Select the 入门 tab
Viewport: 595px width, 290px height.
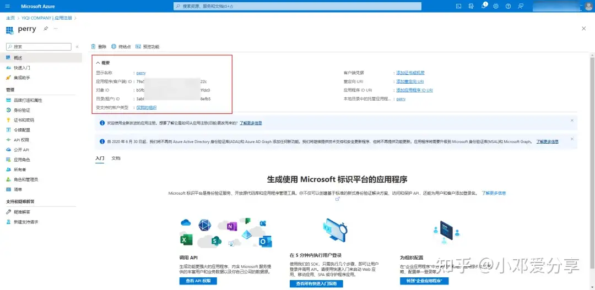[99, 158]
